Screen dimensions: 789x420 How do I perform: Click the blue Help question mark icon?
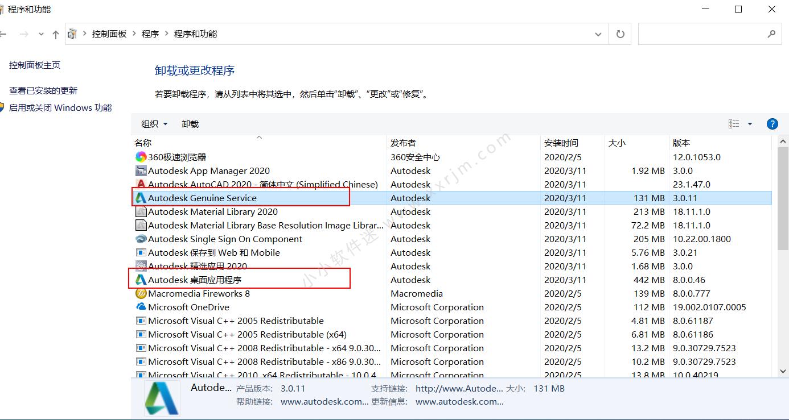coord(772,123)
